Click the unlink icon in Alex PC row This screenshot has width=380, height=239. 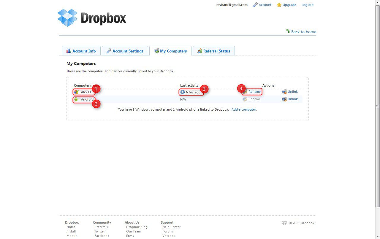pos(284,92)
